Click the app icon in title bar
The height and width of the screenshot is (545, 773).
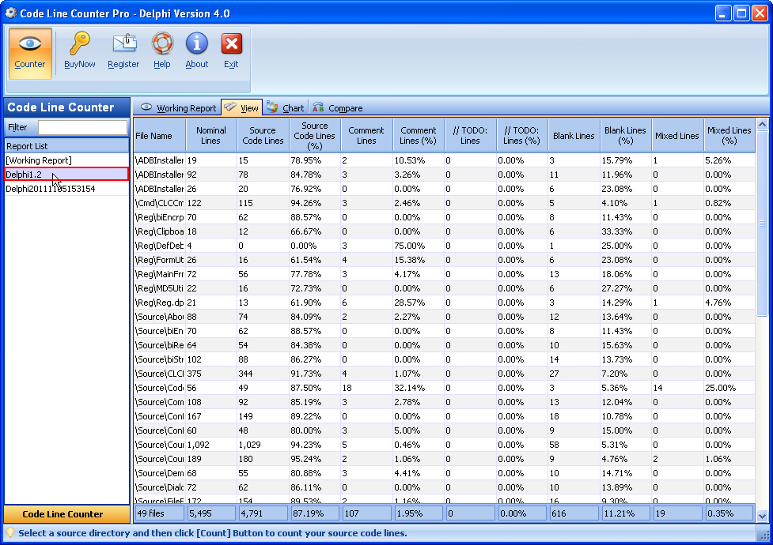click(10, 13)
